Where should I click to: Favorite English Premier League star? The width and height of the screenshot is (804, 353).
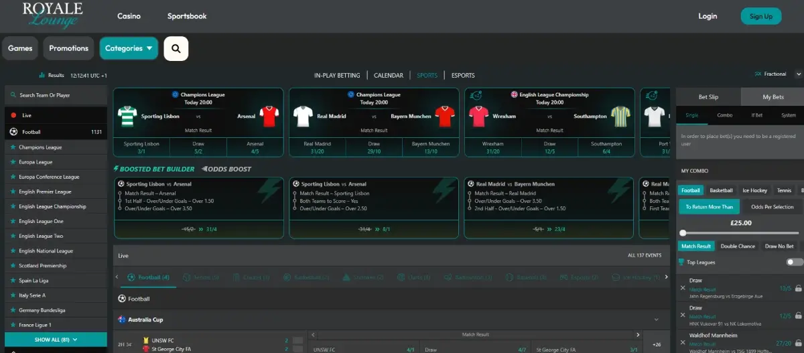(x=12, y=192)
